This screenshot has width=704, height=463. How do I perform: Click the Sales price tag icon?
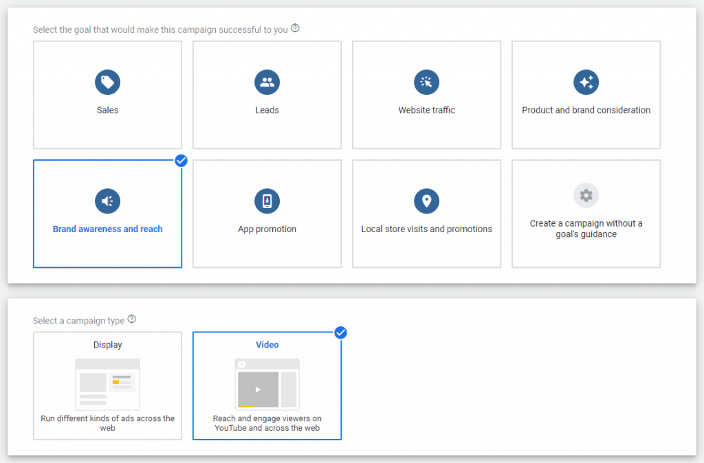107,82
